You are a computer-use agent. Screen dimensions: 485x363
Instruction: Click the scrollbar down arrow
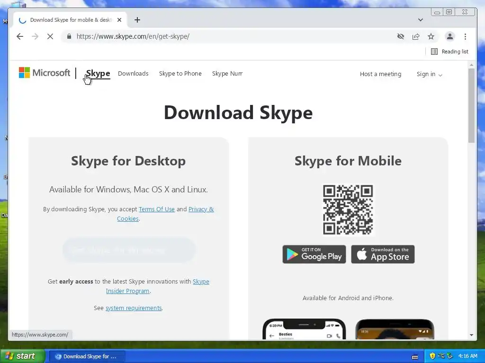coord(471,335)
